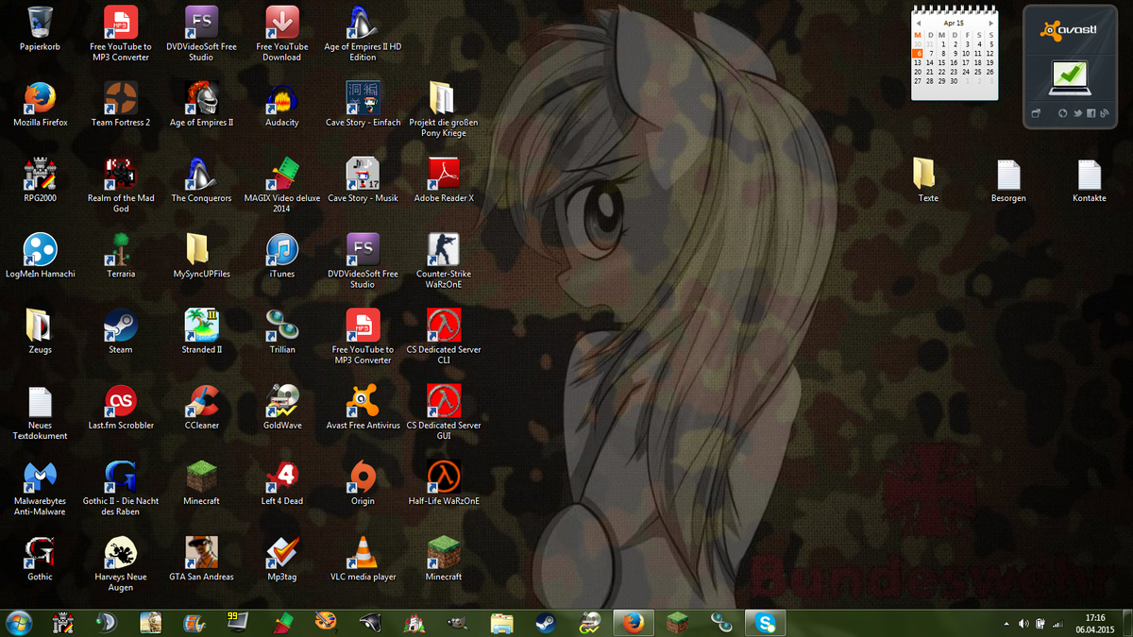
Task: Launch VLC media player
Action: coord(364,559)
